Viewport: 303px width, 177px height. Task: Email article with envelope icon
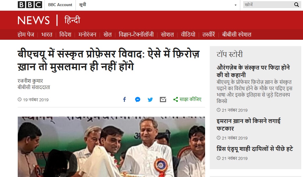coord(163,100)
